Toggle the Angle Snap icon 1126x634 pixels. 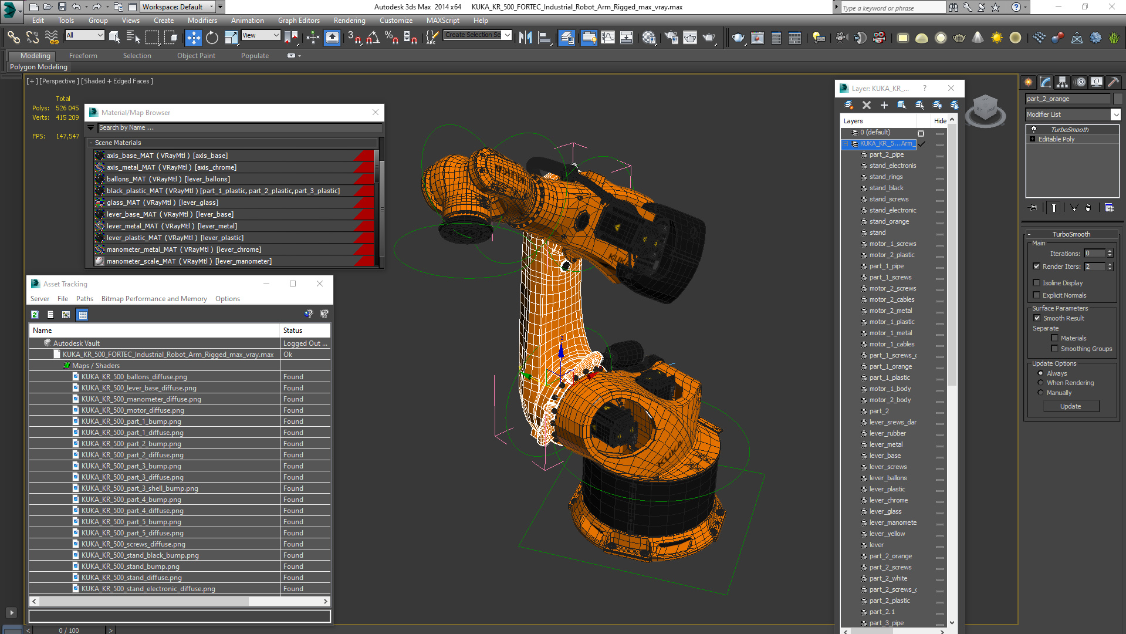point(373,38)
